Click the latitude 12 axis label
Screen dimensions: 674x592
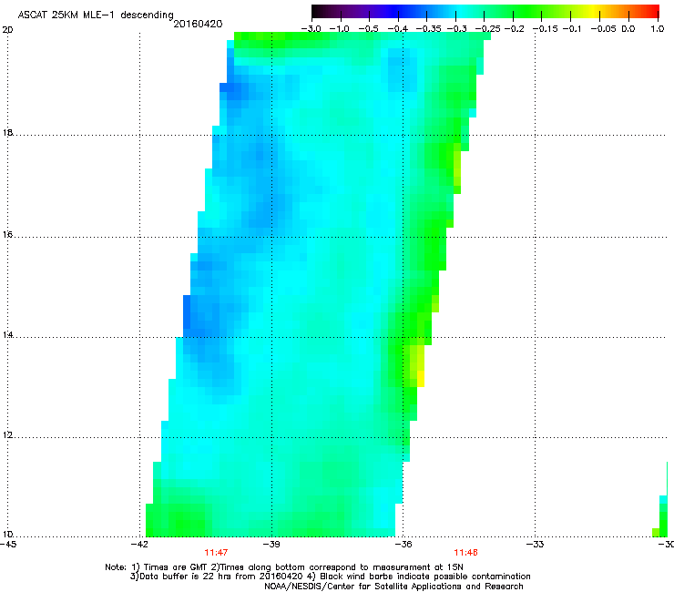pos(7,435)
